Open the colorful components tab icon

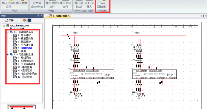[x=24, y=20]
